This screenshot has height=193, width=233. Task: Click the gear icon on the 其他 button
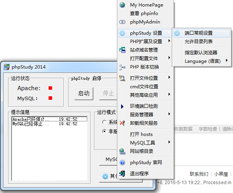[105, 176]
